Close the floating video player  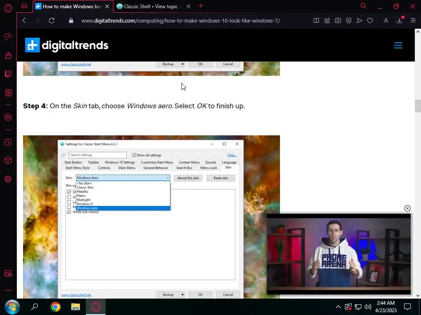point(407,208)
